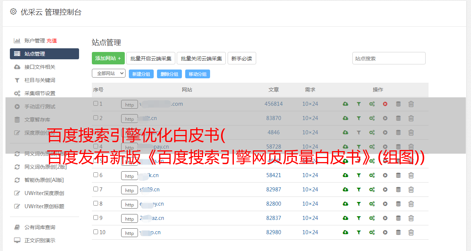Click trash icon in row 10

coord(411,232)
